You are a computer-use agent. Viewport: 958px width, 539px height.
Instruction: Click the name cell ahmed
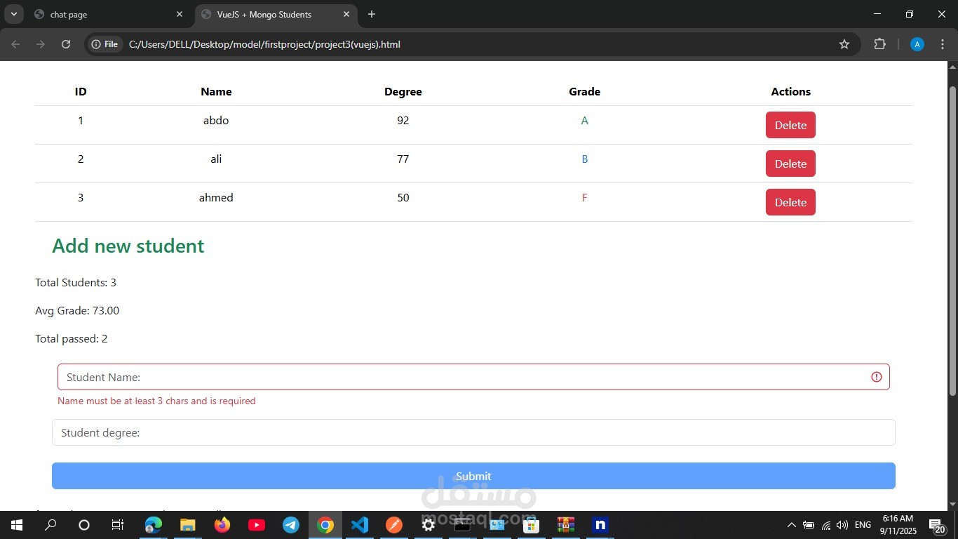coord(216,198)
